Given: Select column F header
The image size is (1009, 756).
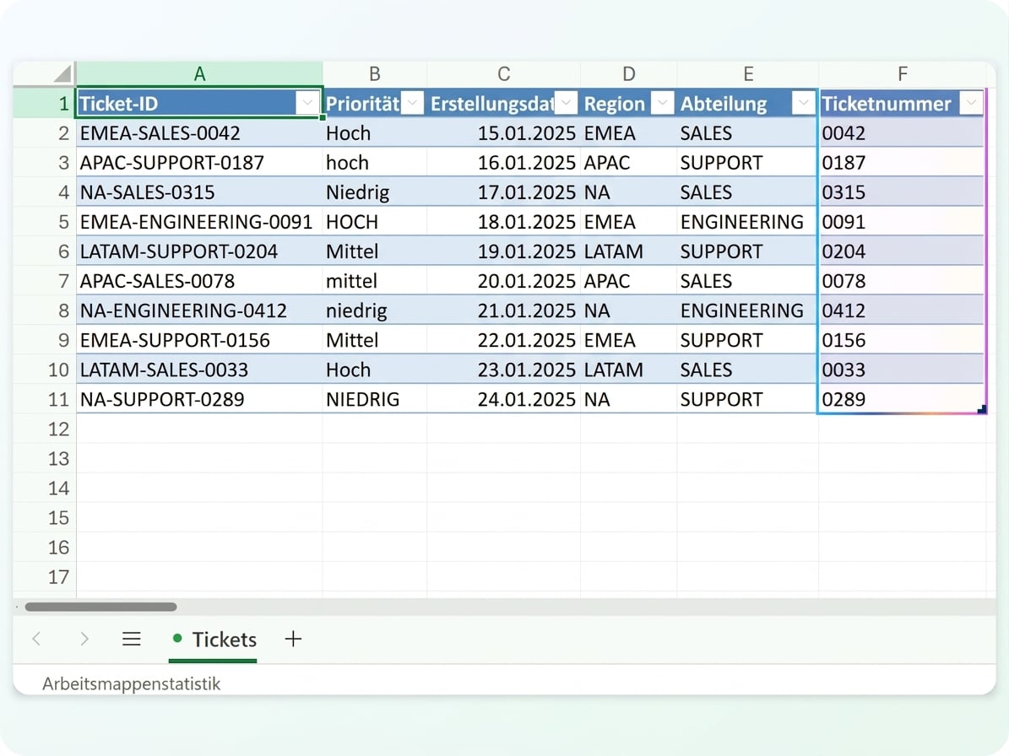Looking at the screenshot, I should pos(902,74).
